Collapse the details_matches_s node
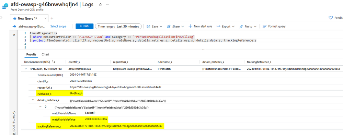The height and width of the screenshot is (135, 343). point(33,100)
